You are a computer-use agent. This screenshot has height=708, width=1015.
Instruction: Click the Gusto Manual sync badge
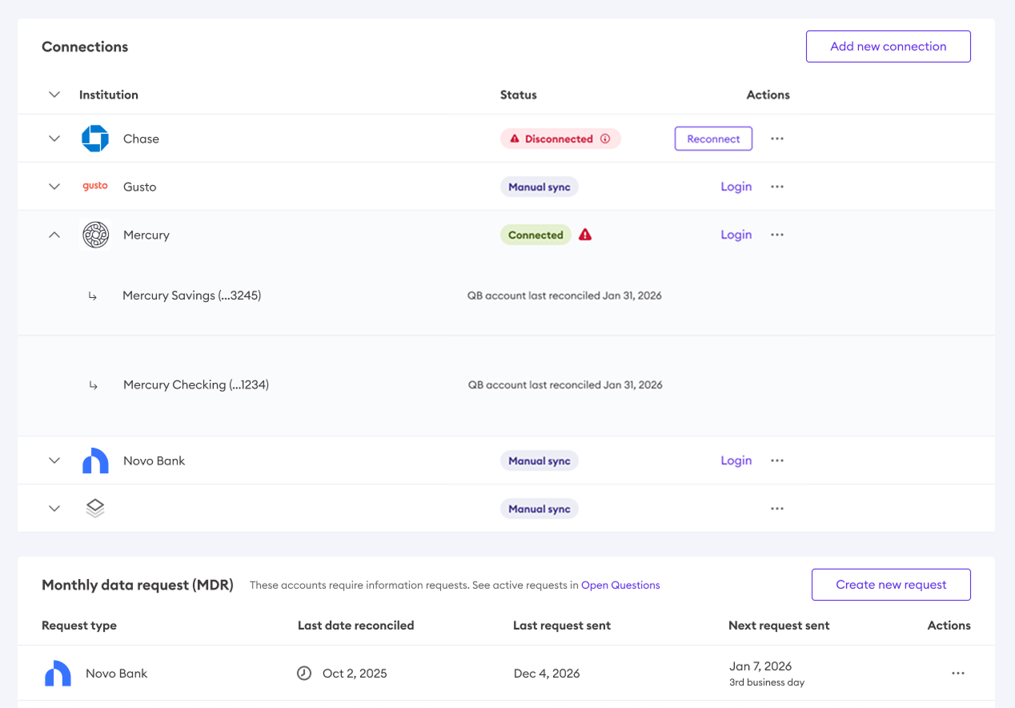540,187
